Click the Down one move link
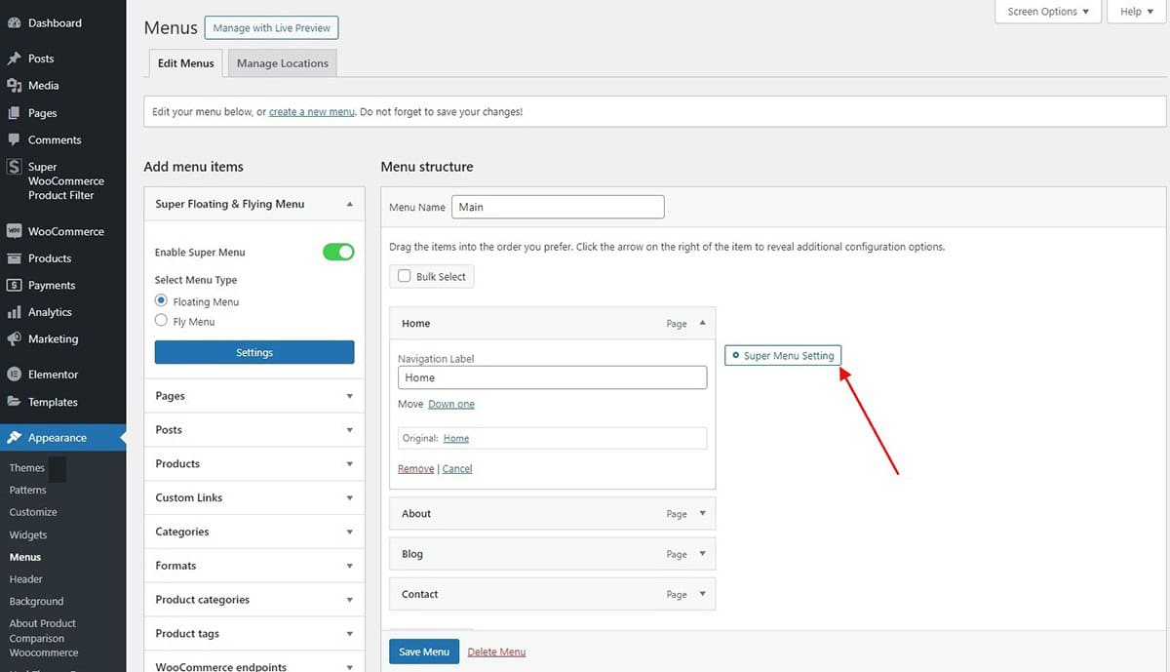1170x672 pixels. [451, 404]
